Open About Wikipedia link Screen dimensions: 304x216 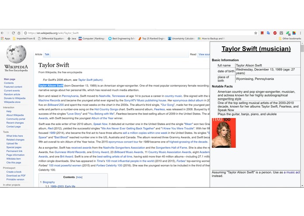point(15,115)
